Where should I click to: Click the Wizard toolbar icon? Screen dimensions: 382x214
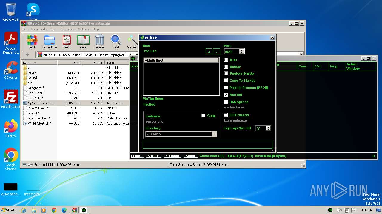(132, 42)
